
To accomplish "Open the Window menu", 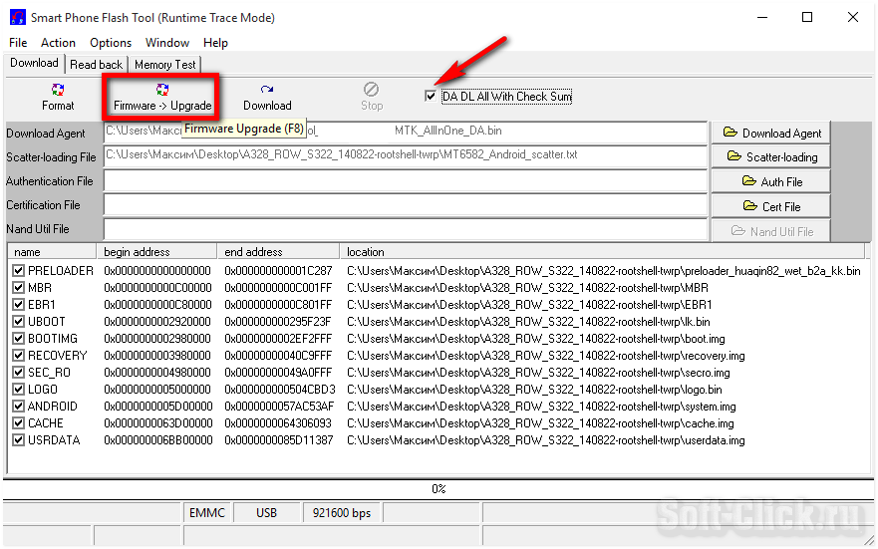I will (x=167, y=43).
